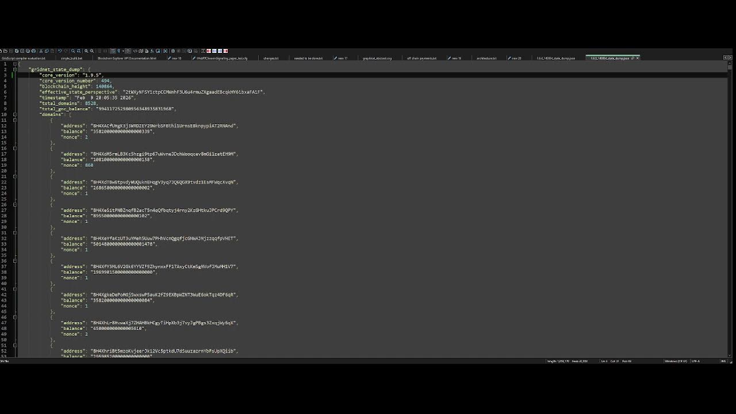Click the Run Macro Multiple Times icon
Screen dimensions: 736x414
pos(190,51)
